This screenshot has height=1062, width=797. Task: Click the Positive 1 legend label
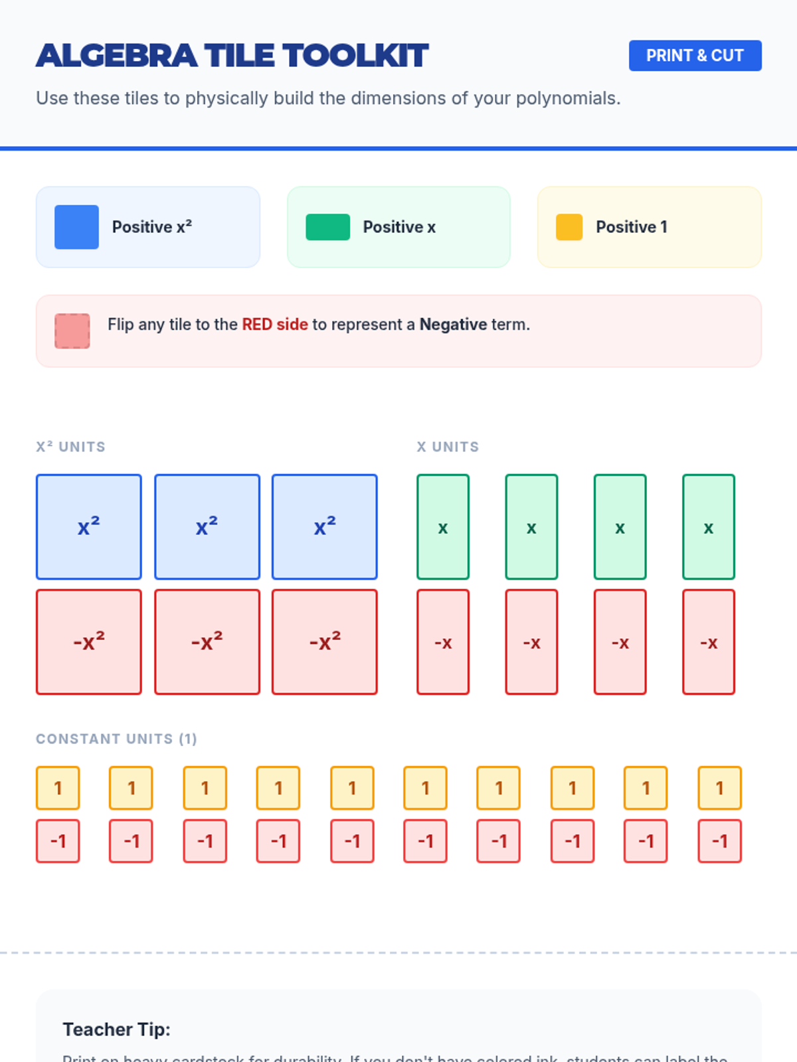point(632,227)
